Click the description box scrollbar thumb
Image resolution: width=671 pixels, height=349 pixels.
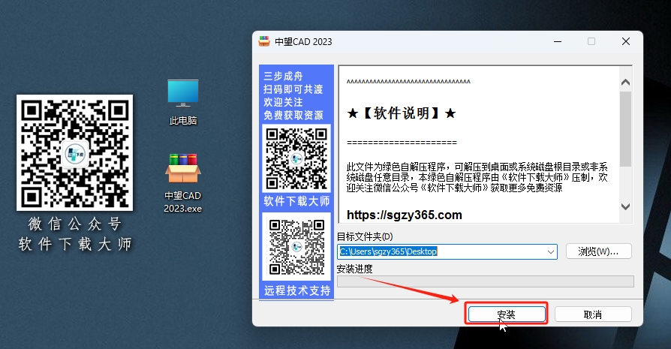pyautogui.click(x=625, y=129)
